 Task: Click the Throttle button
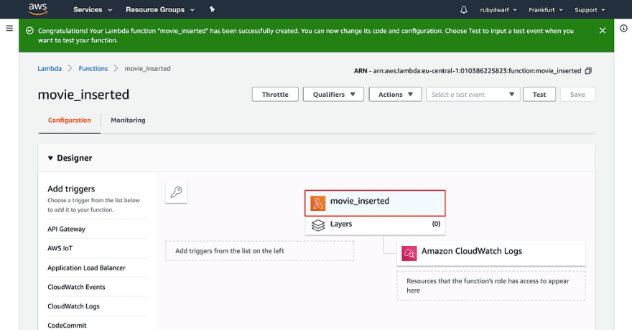point(275,94)
